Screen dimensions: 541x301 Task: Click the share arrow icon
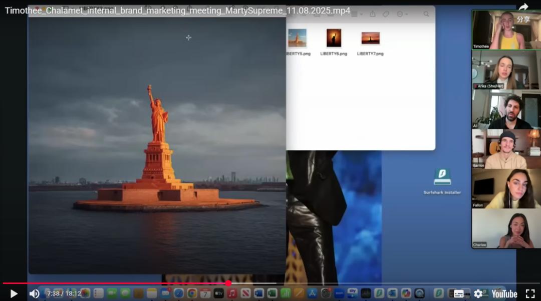(x=523, y=7)
